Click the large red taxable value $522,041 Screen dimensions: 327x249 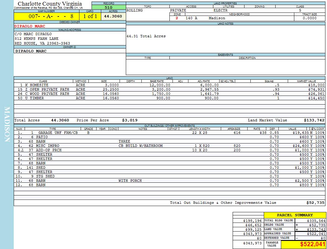(312, 245)
